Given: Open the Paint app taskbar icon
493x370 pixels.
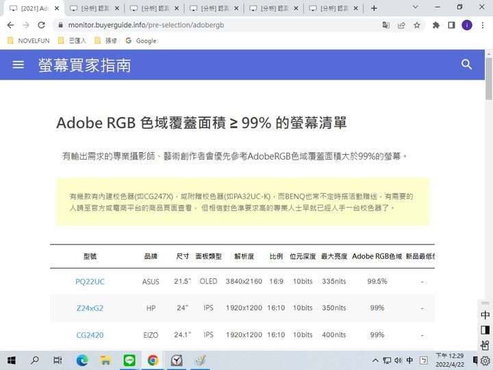Looking at the screenshot, I should (200, 360).
